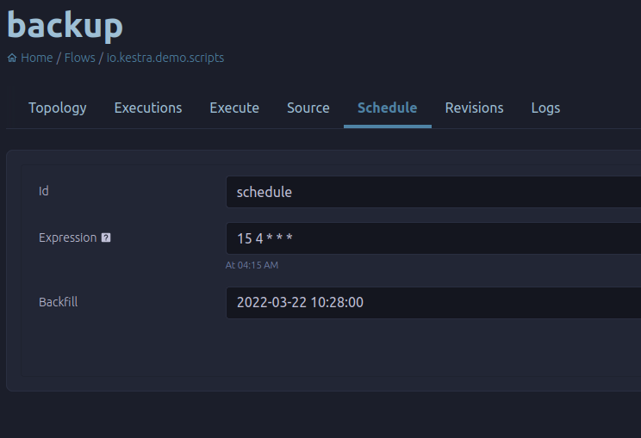Select the Execute tab
Screen dimensions: 641x438
(234, 108)
